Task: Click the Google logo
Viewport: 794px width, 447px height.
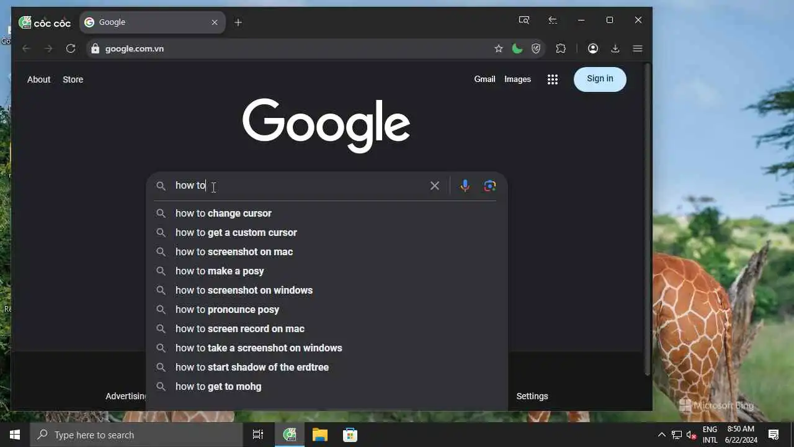Action: pyautogui.click(x=326, y=125)
